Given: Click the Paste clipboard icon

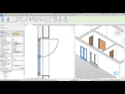Looking at the screenshot, I should coord(13,18).
